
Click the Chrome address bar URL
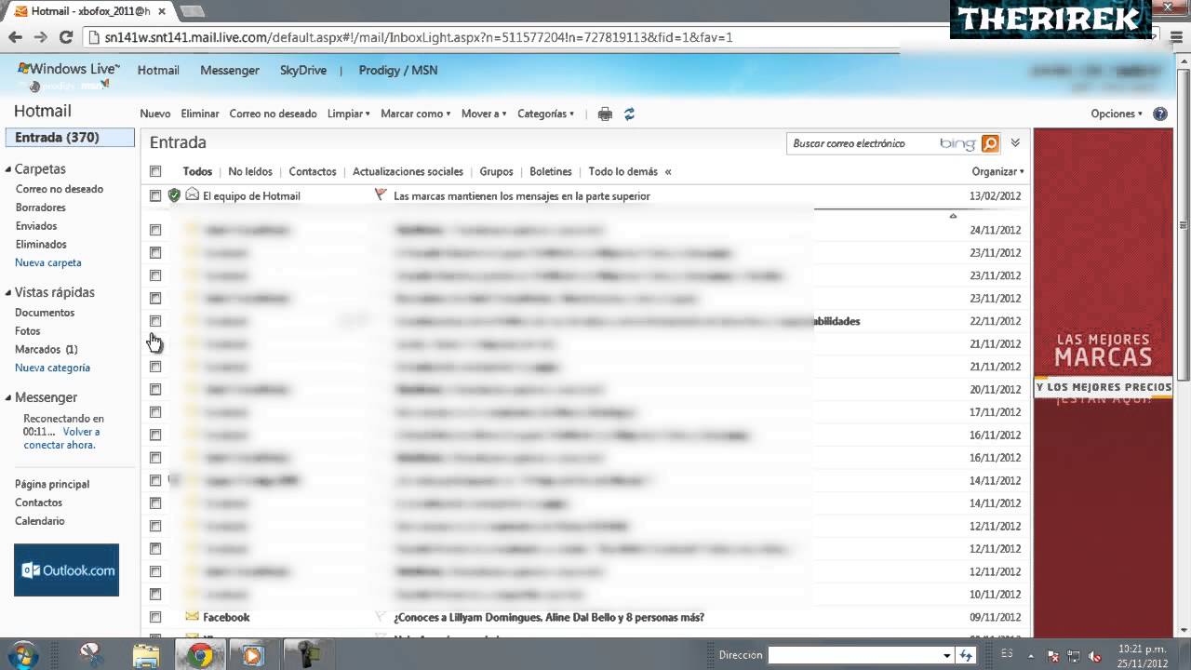(419, 37)
